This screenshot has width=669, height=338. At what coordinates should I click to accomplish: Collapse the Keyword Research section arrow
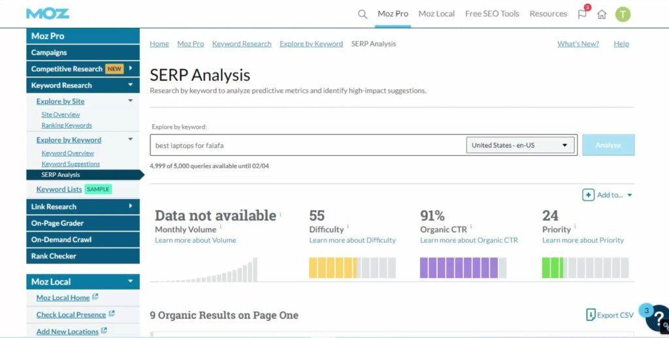(131, 85)
